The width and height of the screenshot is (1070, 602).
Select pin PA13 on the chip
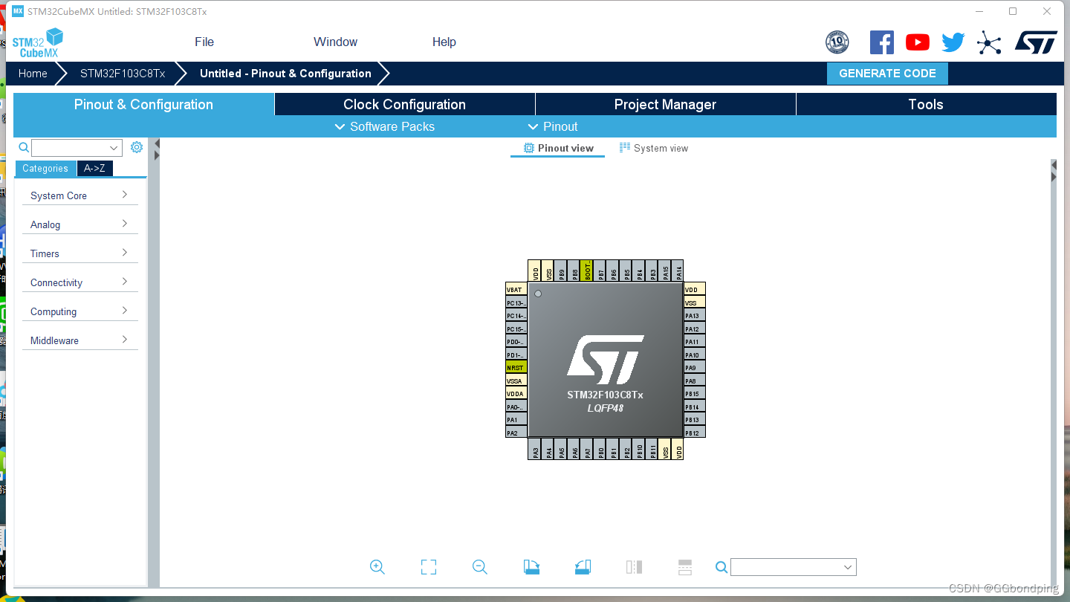pos(694,316)
